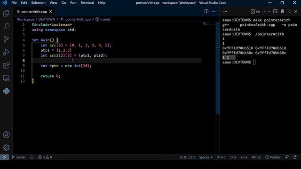Open the Terminal menu
The height and width of the screenshot is (169, 301).
pos(87,3)
